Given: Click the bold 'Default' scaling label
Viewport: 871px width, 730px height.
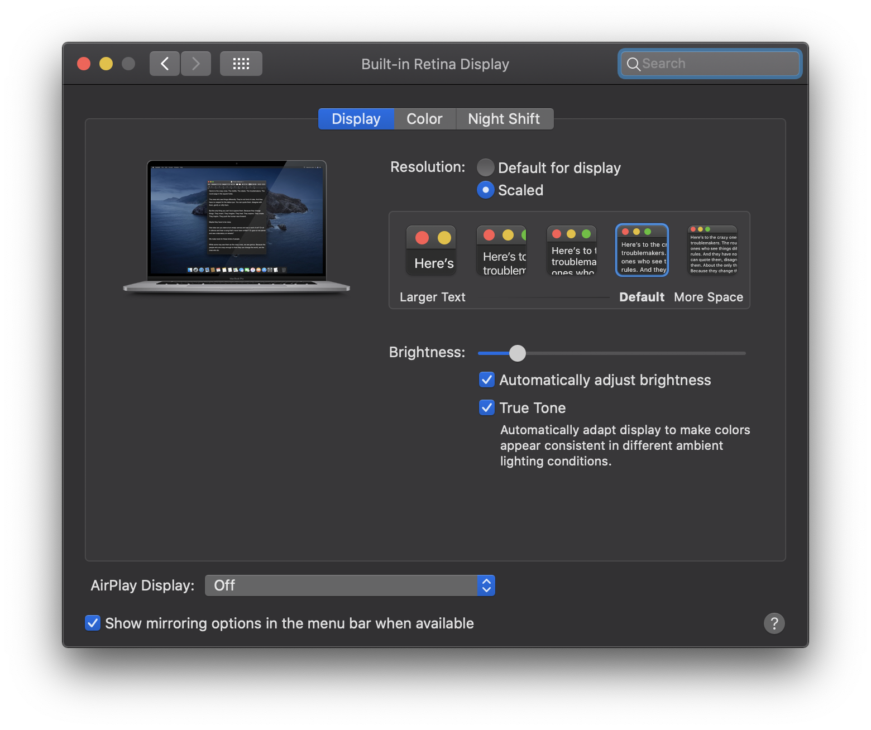Looking at the screenshot, I should (642, 297).
